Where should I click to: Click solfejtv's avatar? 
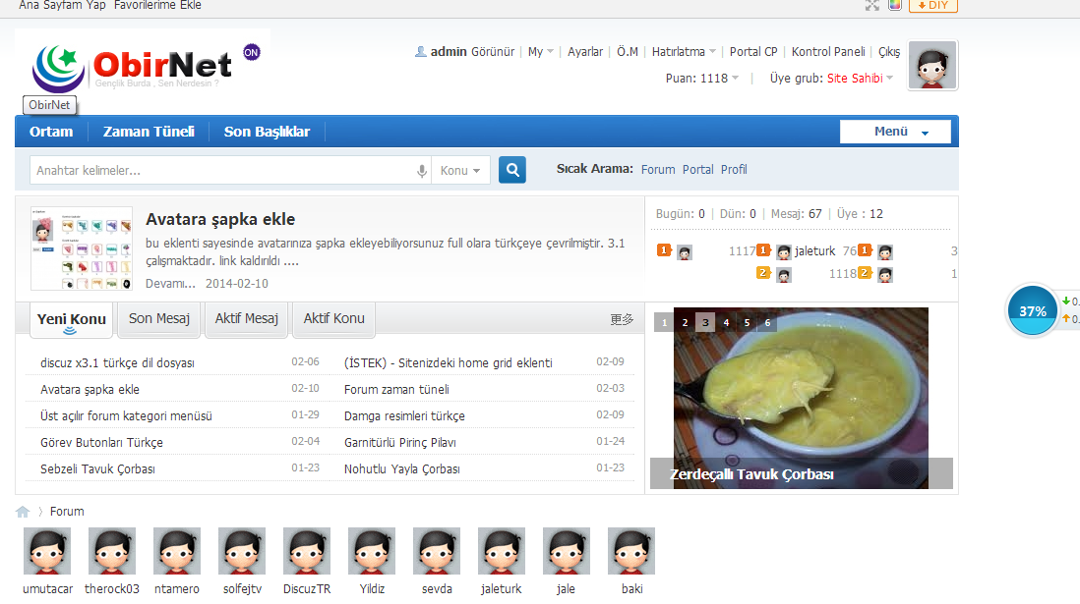click(x=242, y=551)
